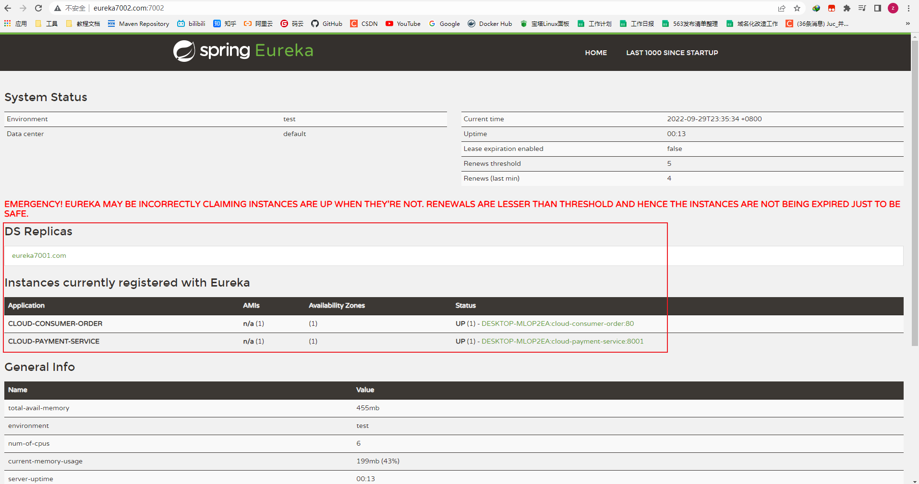Open the eureka7001.com replica link
Image resolution: width=919 pixels, height=484 pixels.
[x=39, y=255]
